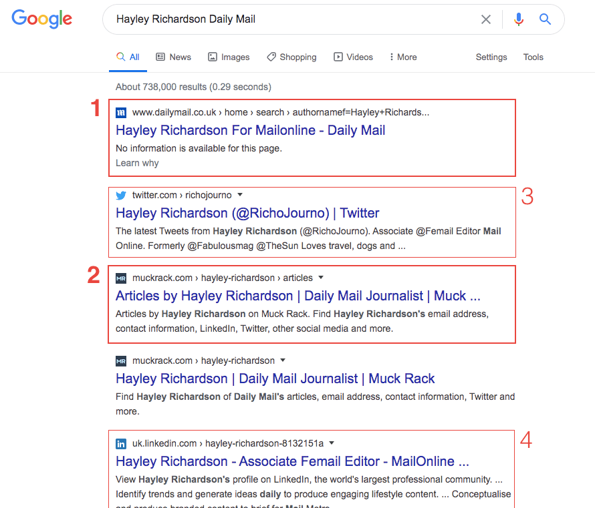Open 'Hayley Richardson For Mailonline - Daily Mail' result
The height and width of the screenshot is (508, 595).
[x=251, y=130]
